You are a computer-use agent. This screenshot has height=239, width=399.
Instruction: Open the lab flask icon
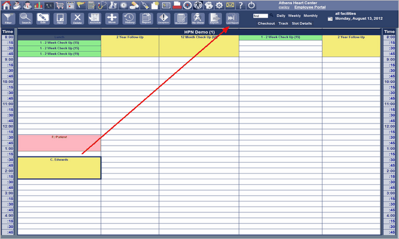tap(113, 5)
